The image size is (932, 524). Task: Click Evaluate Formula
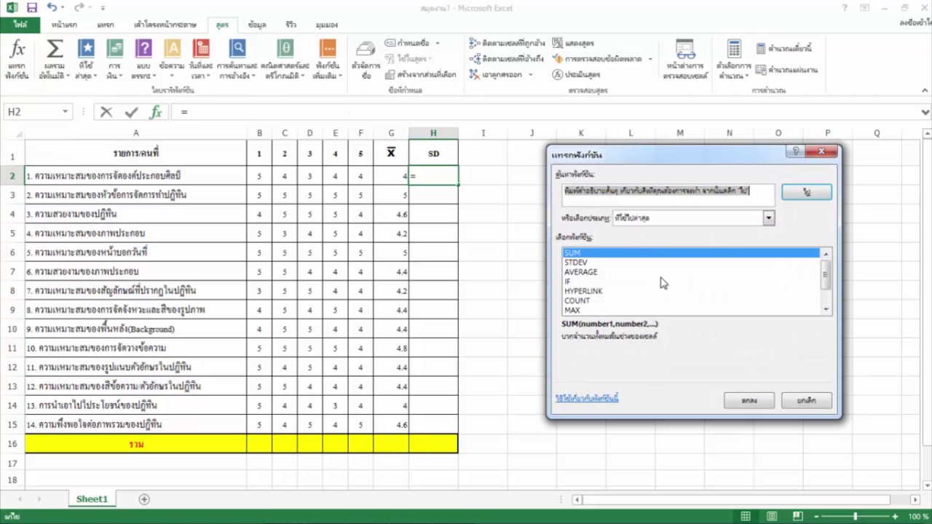pyautogui.click(x=577, y=74)
